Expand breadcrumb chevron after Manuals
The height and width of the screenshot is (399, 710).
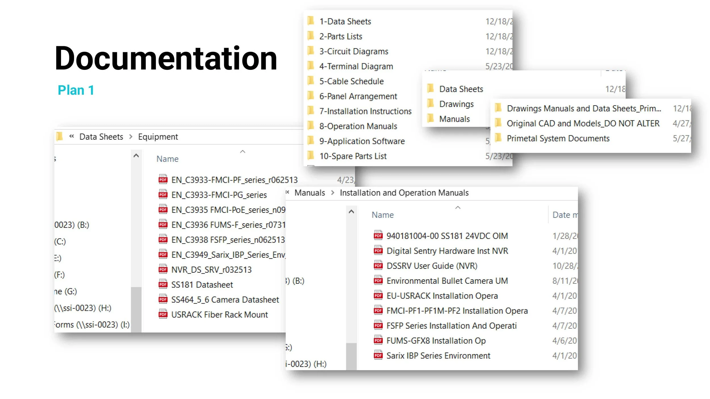pos(333,193)
